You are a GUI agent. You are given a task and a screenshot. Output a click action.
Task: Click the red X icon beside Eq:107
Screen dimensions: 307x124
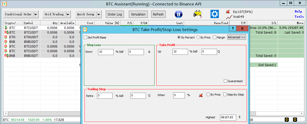point(228,12)
